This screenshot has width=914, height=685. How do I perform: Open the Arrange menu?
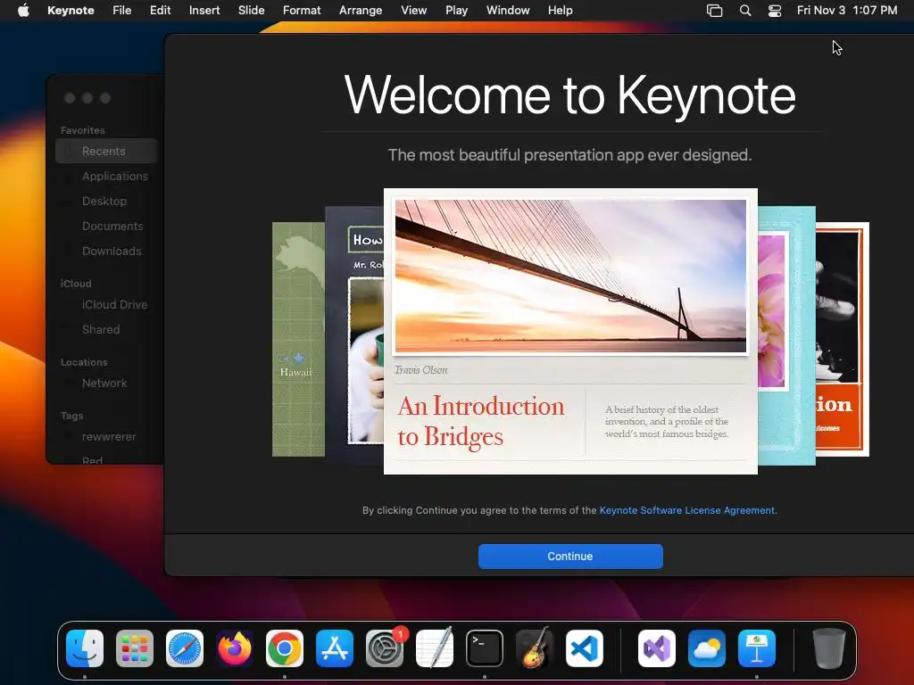361,11
